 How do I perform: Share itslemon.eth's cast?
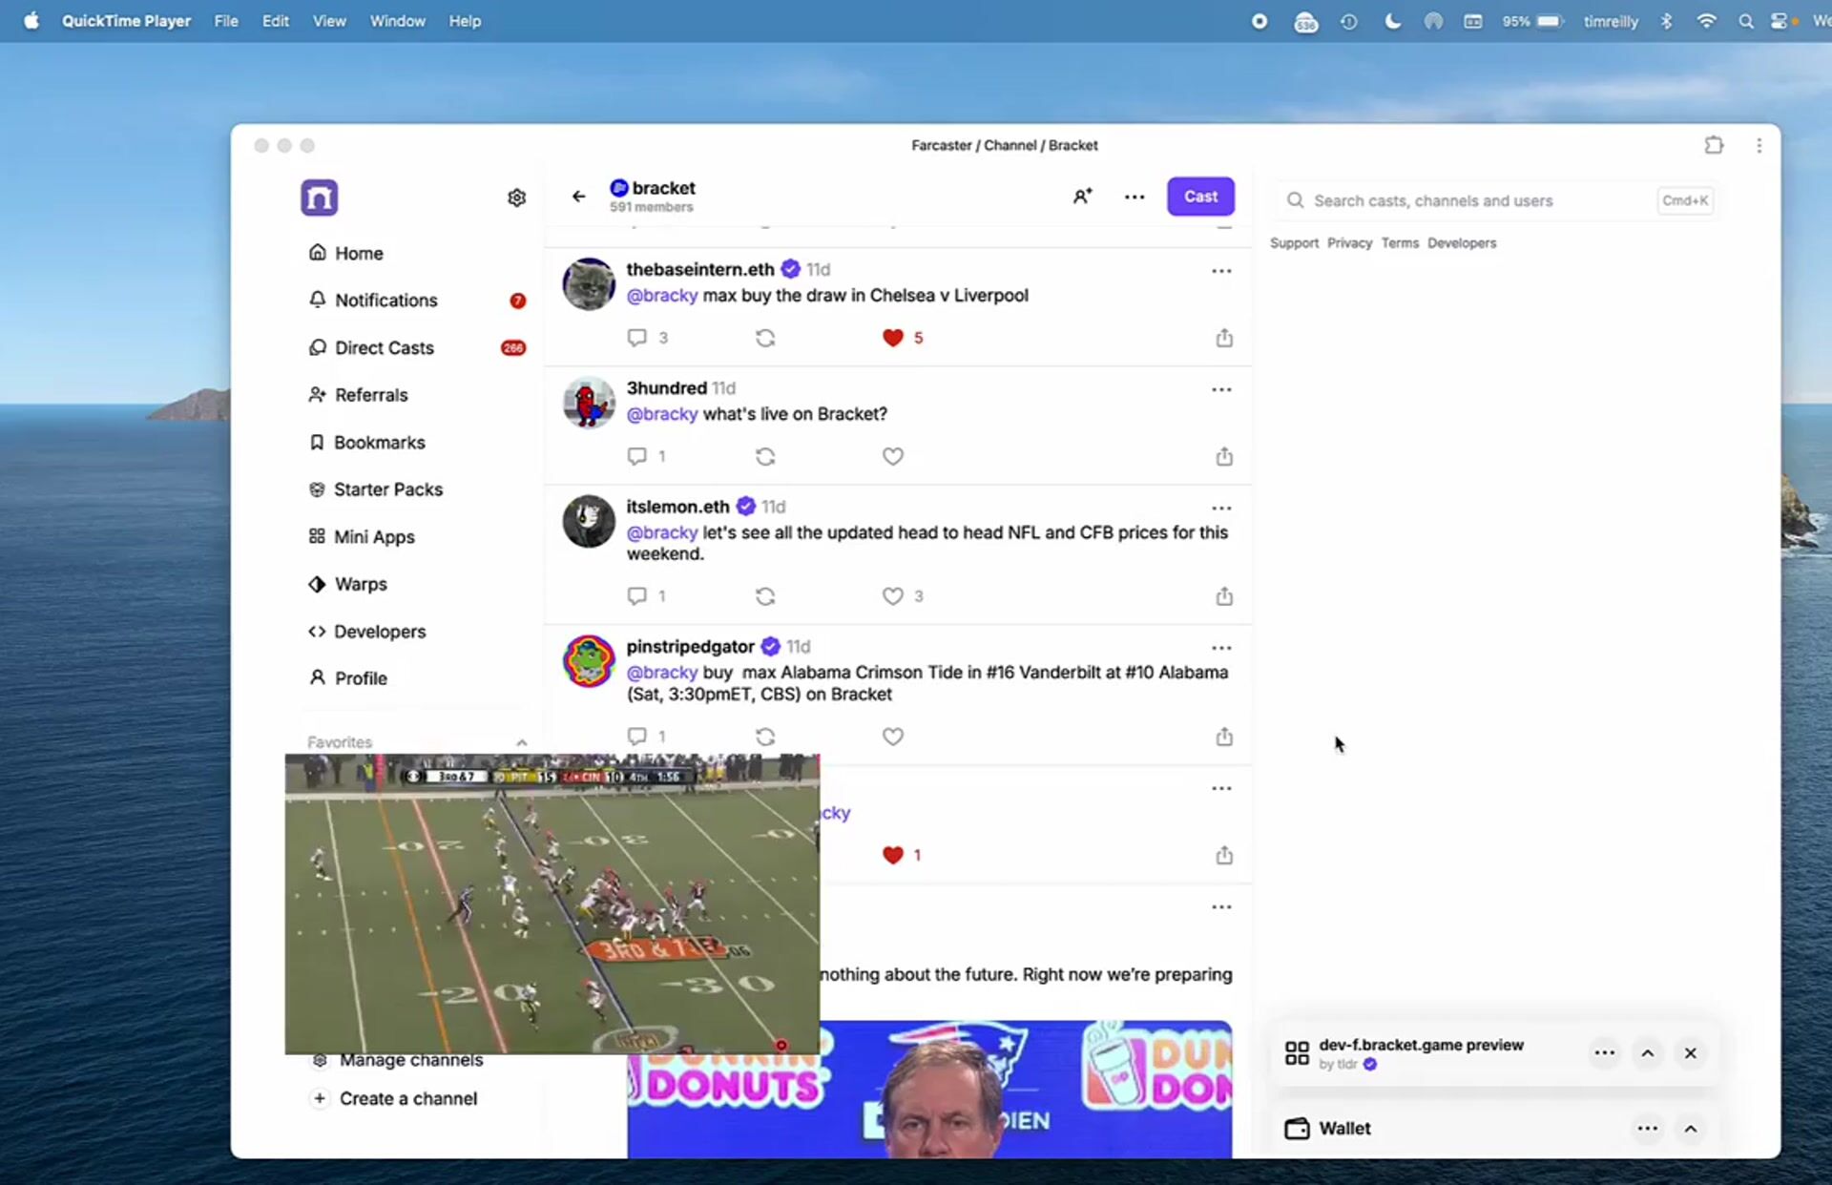(x=1224, y=596)
